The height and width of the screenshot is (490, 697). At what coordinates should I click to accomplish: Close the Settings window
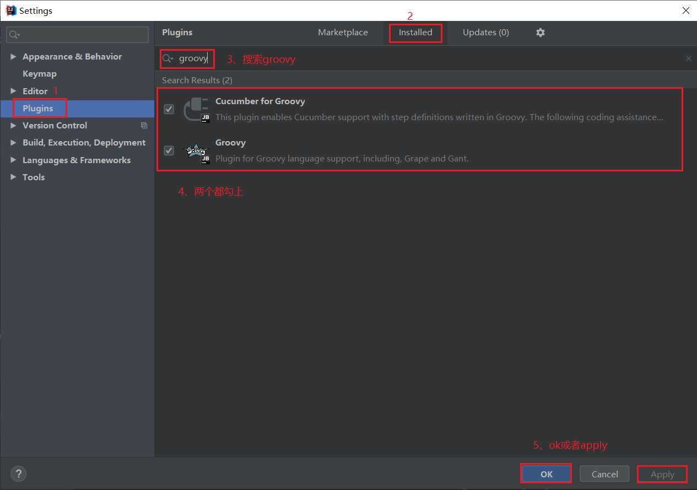(x=685, y=10)
